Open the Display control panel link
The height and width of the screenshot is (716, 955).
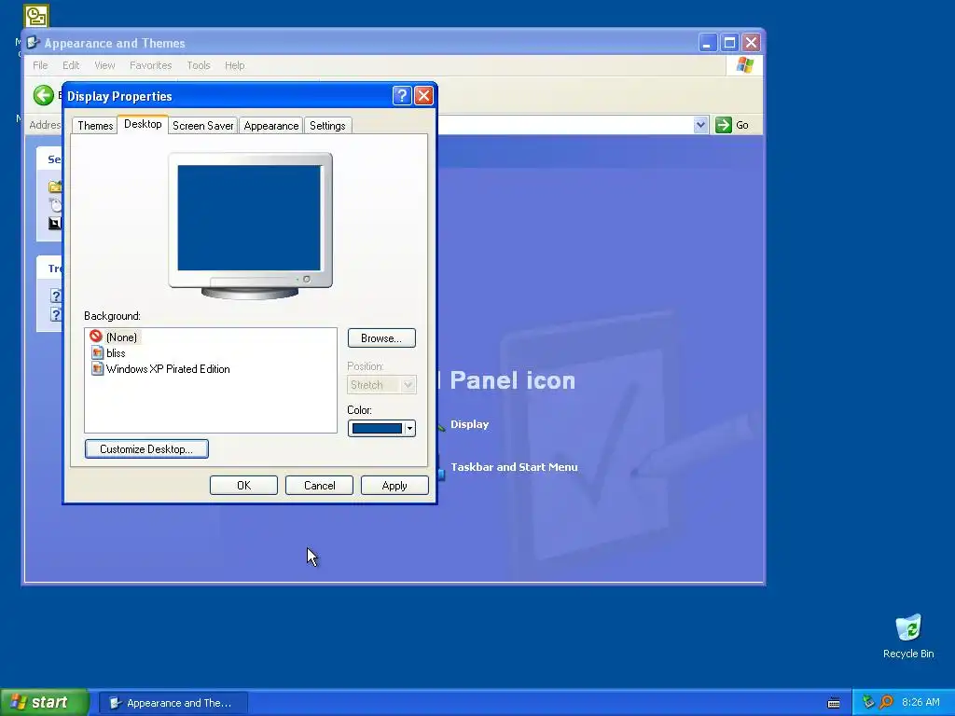[x=469, y=424]
